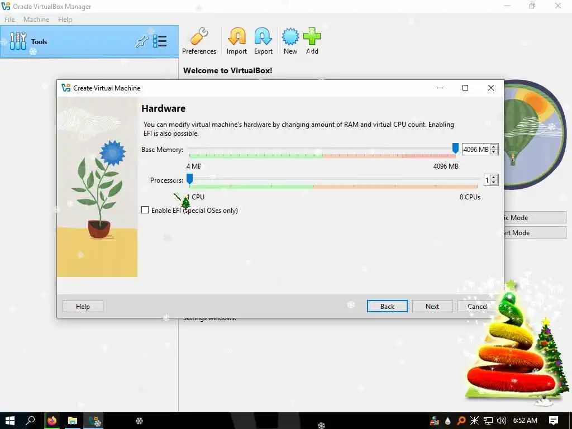Click the Welcome to VirtualBox! heading
572x429 pixels.
228,70
